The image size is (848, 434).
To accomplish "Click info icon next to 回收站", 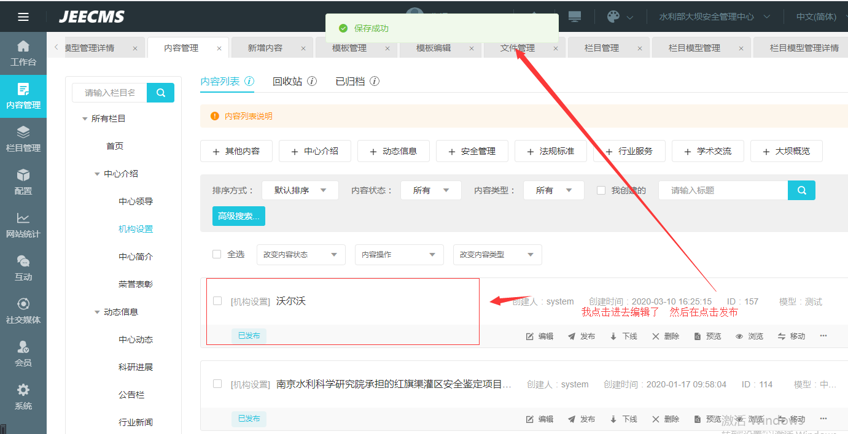I will [312, 81].
